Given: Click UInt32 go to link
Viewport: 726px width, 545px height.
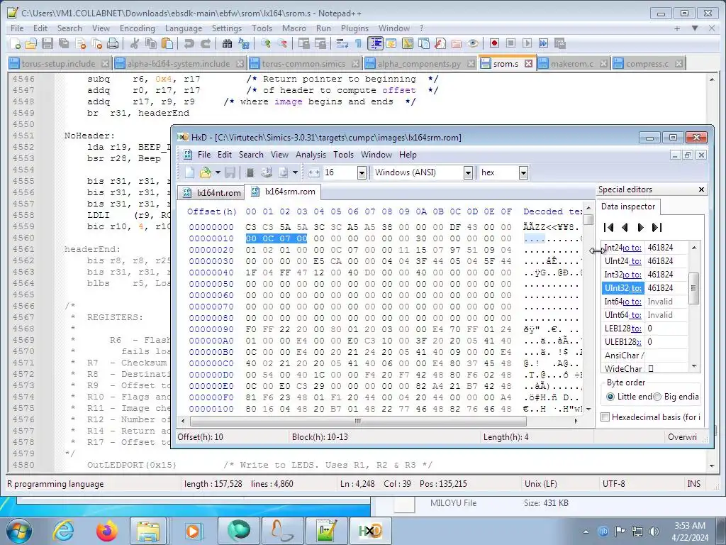Looking at the screenshot, I should coord(636,288).
